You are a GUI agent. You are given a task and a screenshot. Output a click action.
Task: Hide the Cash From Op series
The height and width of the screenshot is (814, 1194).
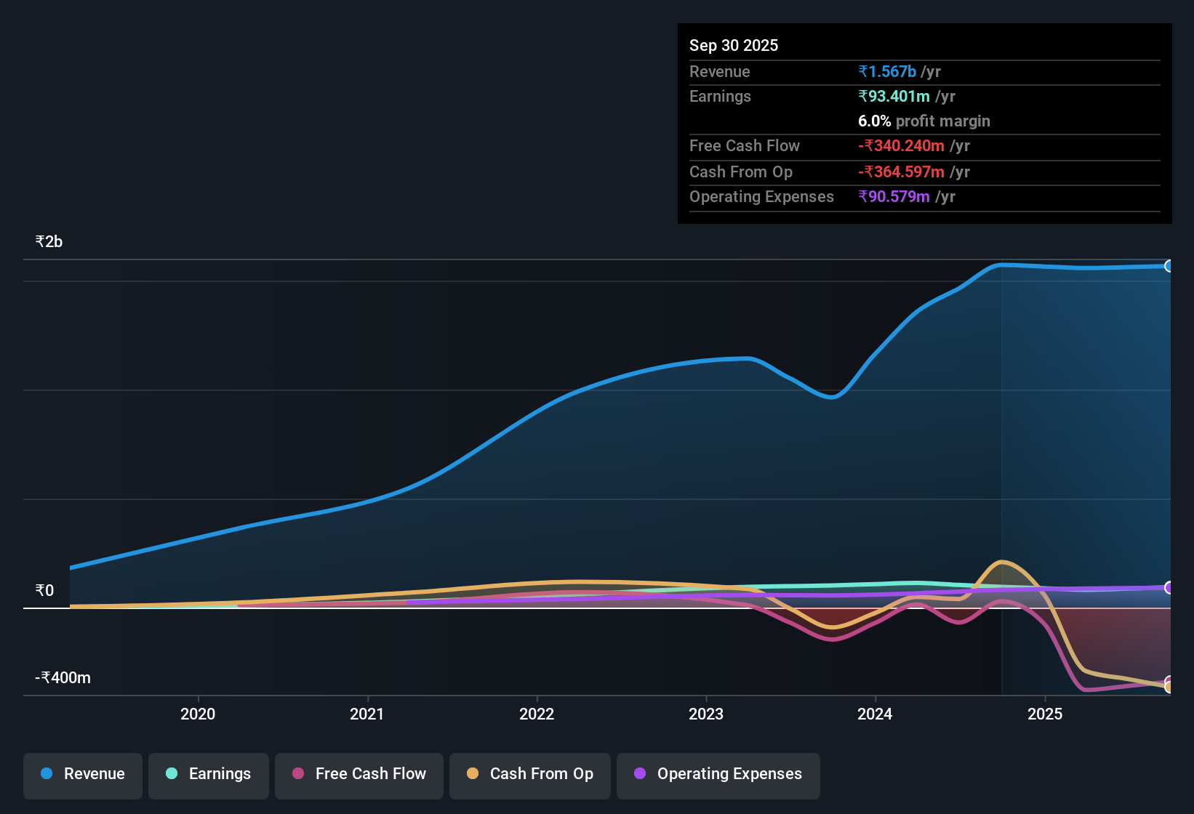coord(529,774)
